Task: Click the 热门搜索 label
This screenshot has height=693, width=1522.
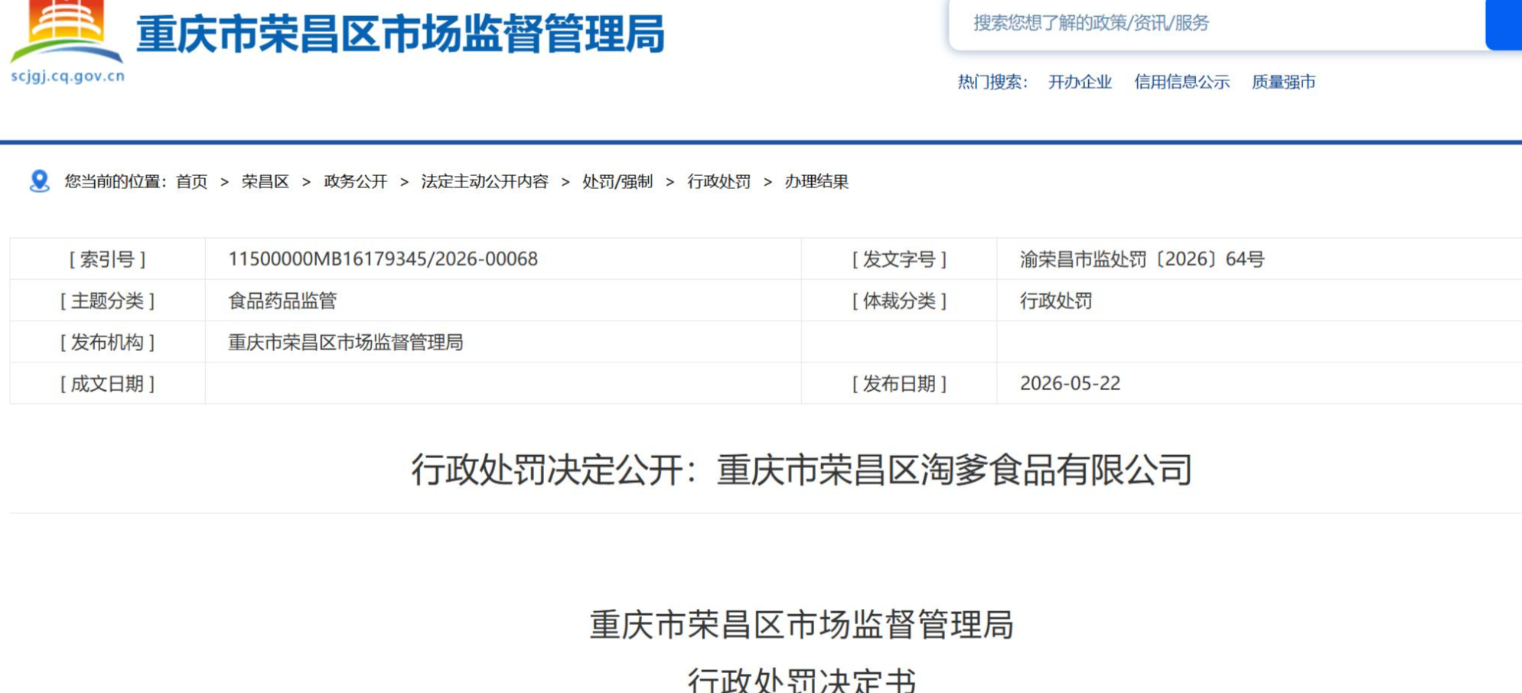Action: (992, 82)
